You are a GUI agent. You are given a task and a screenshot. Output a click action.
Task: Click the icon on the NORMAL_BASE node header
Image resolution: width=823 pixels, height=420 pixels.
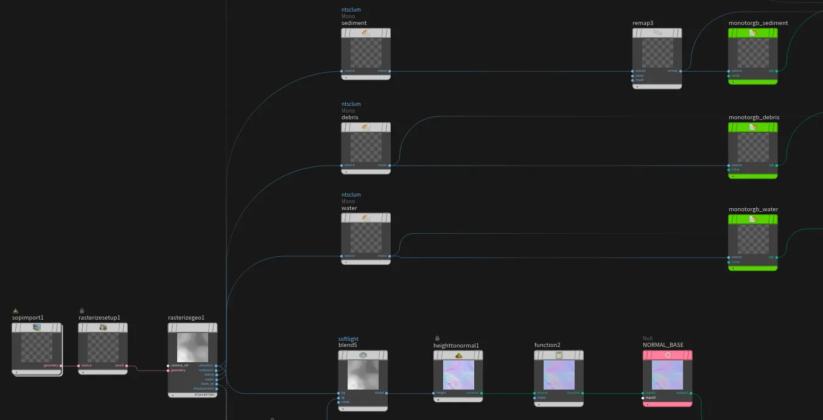[667, 355]
